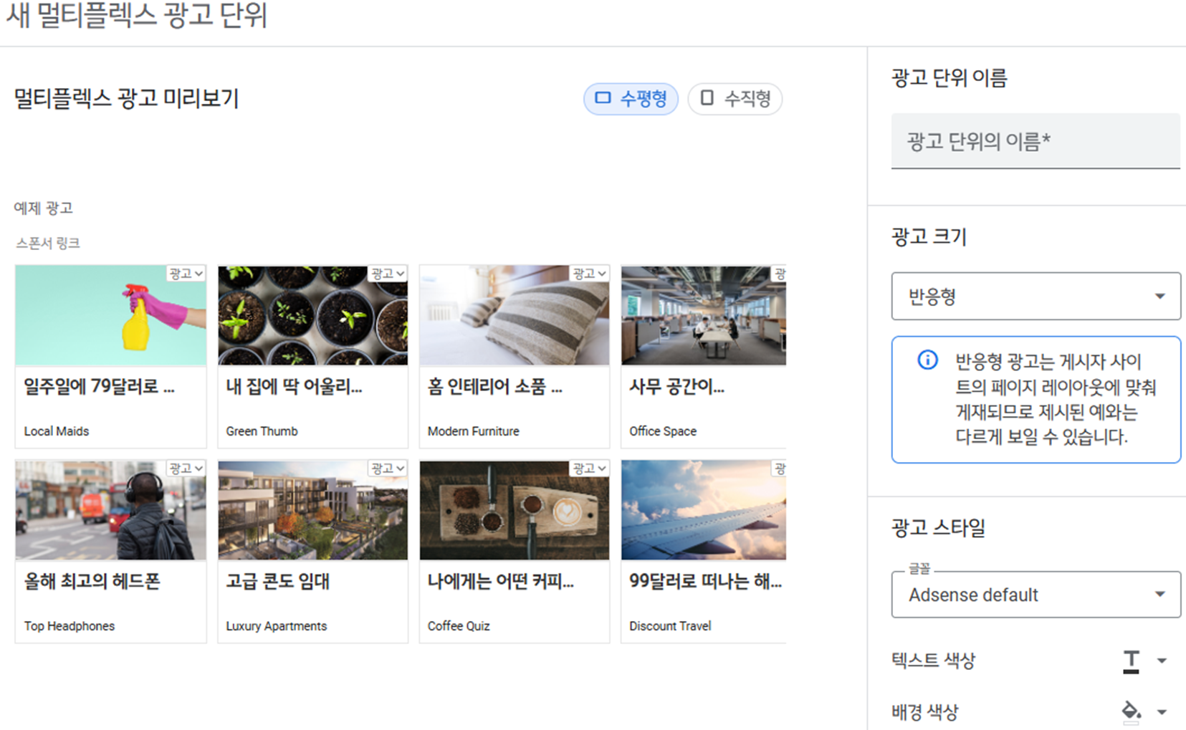Open 광고 menu on Local Maids ad
The width and height of the screenshot is (1186, 730).
(x=186, y=274)
